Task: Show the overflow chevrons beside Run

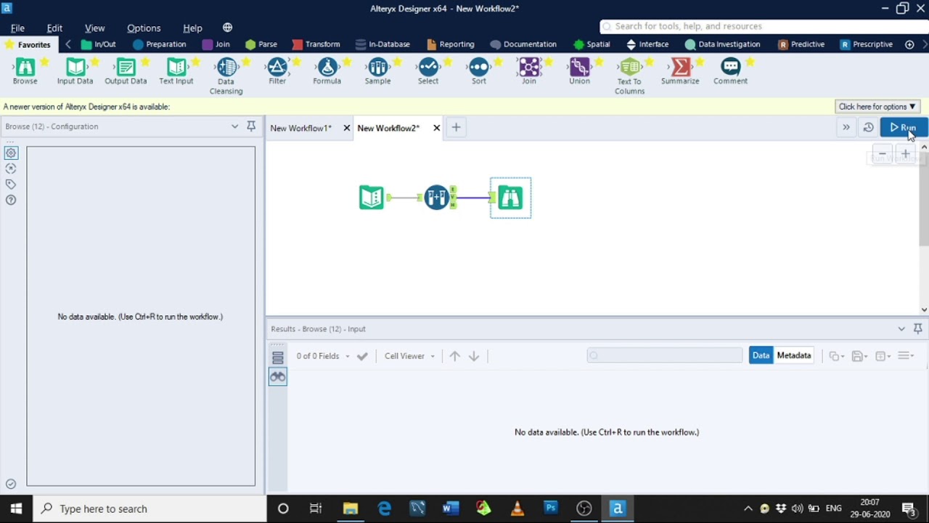Action: (x=846, y=128)
